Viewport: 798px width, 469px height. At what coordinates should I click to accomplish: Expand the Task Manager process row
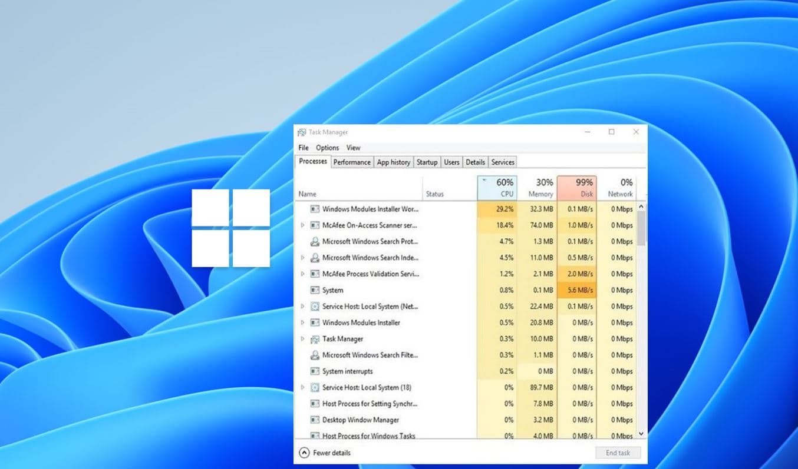pyautogui.click(x=303, y=339)
